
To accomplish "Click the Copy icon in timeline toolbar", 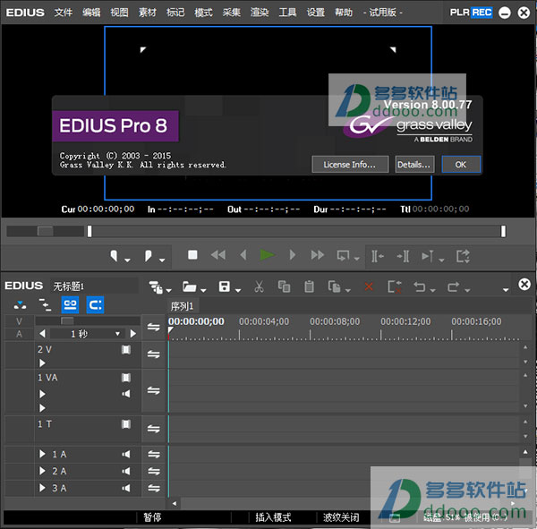I will point(284,286).
